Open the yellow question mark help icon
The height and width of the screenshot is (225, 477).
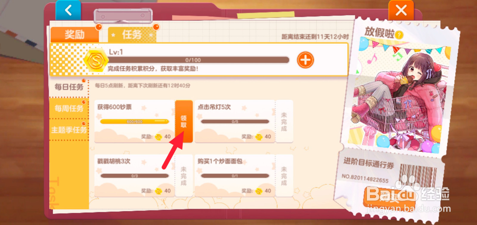point(399,35)
